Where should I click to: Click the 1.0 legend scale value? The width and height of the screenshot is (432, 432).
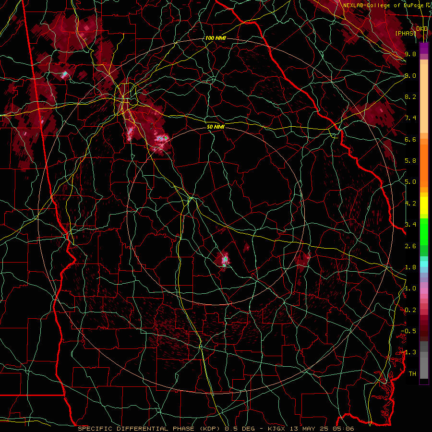tap(410, 288)
